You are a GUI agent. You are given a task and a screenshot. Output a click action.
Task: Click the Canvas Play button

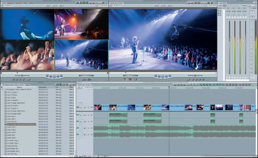[x=163, y=76]
